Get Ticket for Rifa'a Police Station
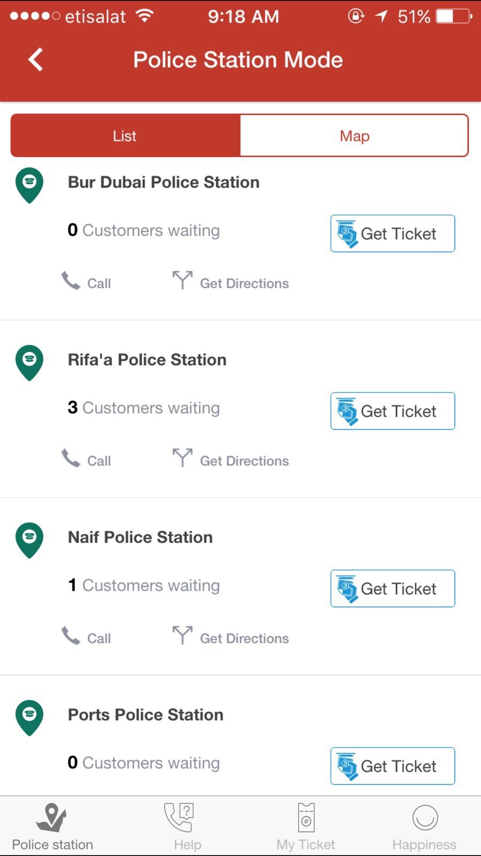The height and width of the screenshot is (856, 481). click(393, 411)
